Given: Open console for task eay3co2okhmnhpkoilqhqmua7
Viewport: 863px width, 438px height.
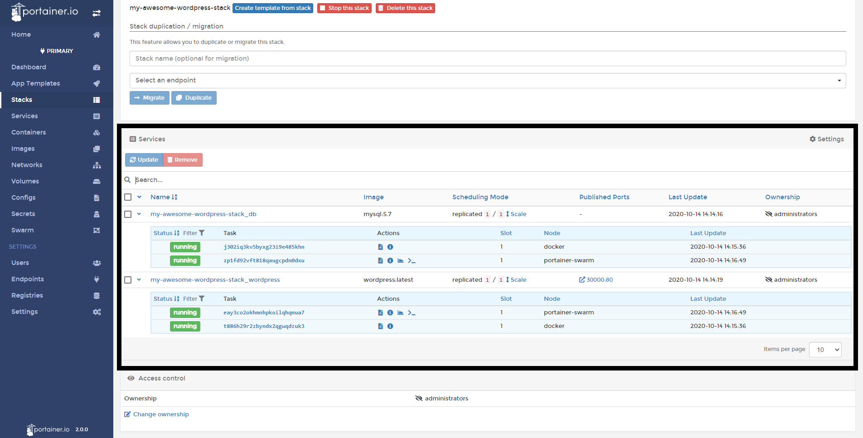Looking at the screenshot, I should [412, 313].
